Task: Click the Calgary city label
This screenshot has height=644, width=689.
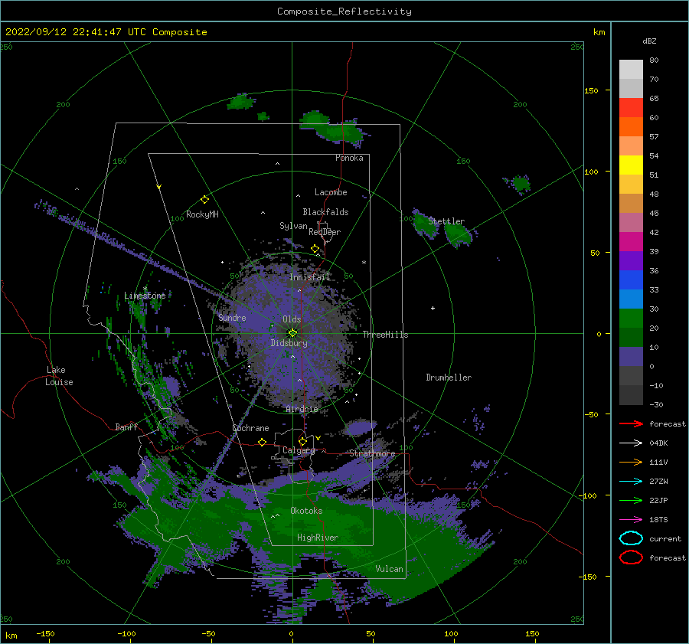Action: coord(299,450)
